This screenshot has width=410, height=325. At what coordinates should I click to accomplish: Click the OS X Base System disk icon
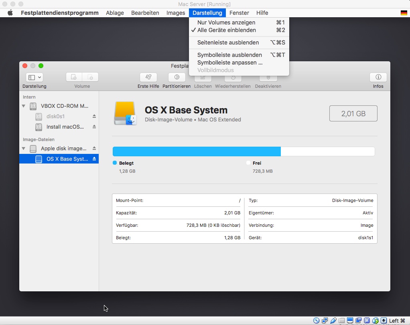(x=125, y=113)
